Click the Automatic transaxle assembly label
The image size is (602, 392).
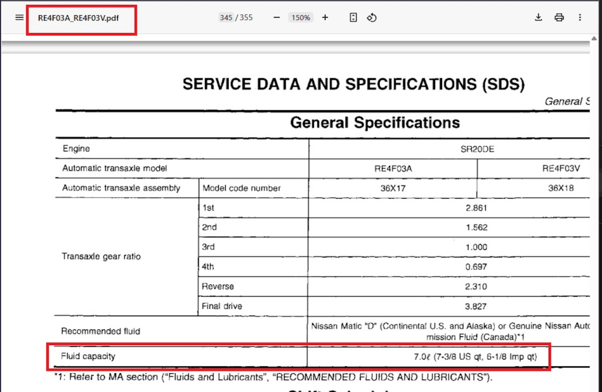click(x=121, y=188)
